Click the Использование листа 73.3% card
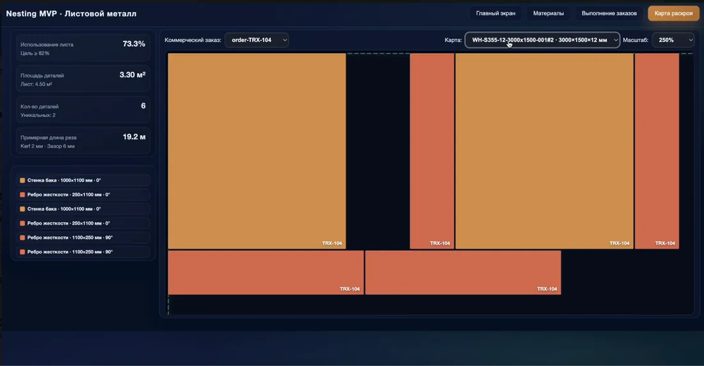The width and height of the screenshot is (704, 366). point(83,48)
